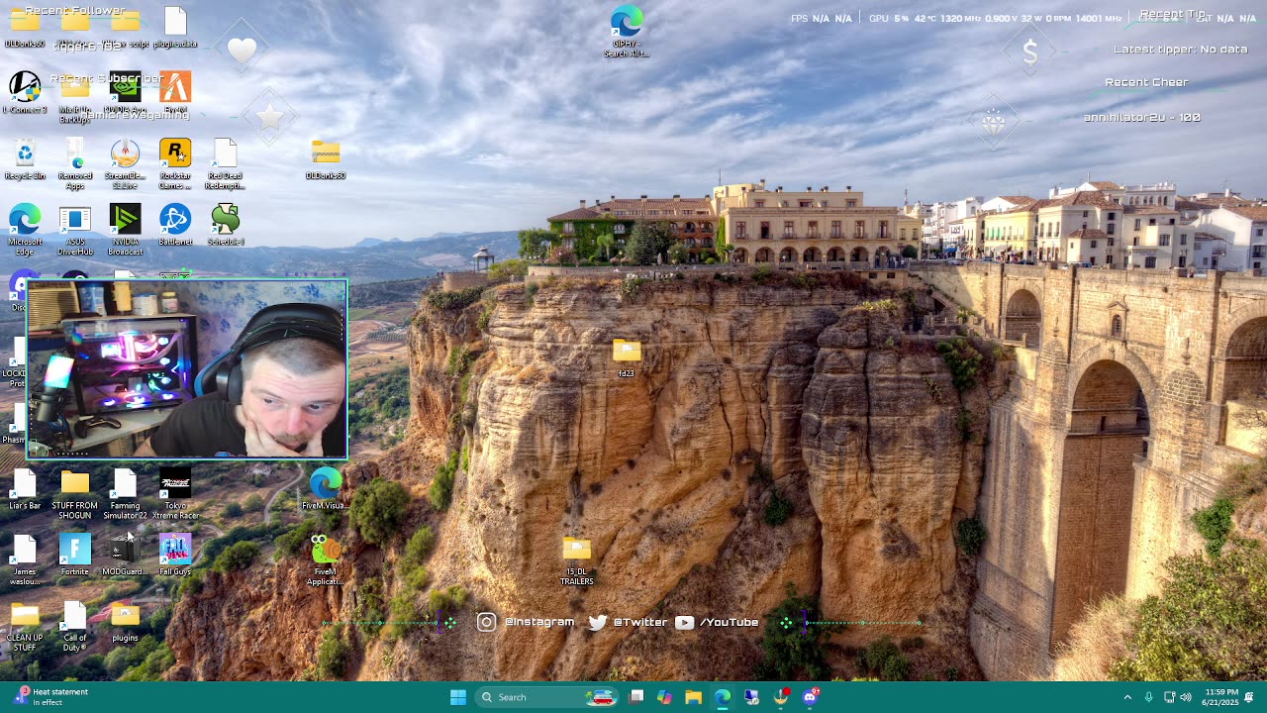Select the MODGuard... desktop icon
1267x713 pixels.
point(125,555)
